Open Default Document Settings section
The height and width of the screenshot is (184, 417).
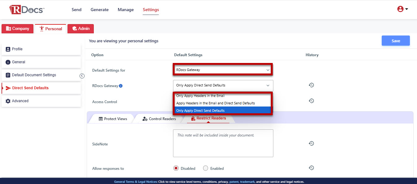41,75
